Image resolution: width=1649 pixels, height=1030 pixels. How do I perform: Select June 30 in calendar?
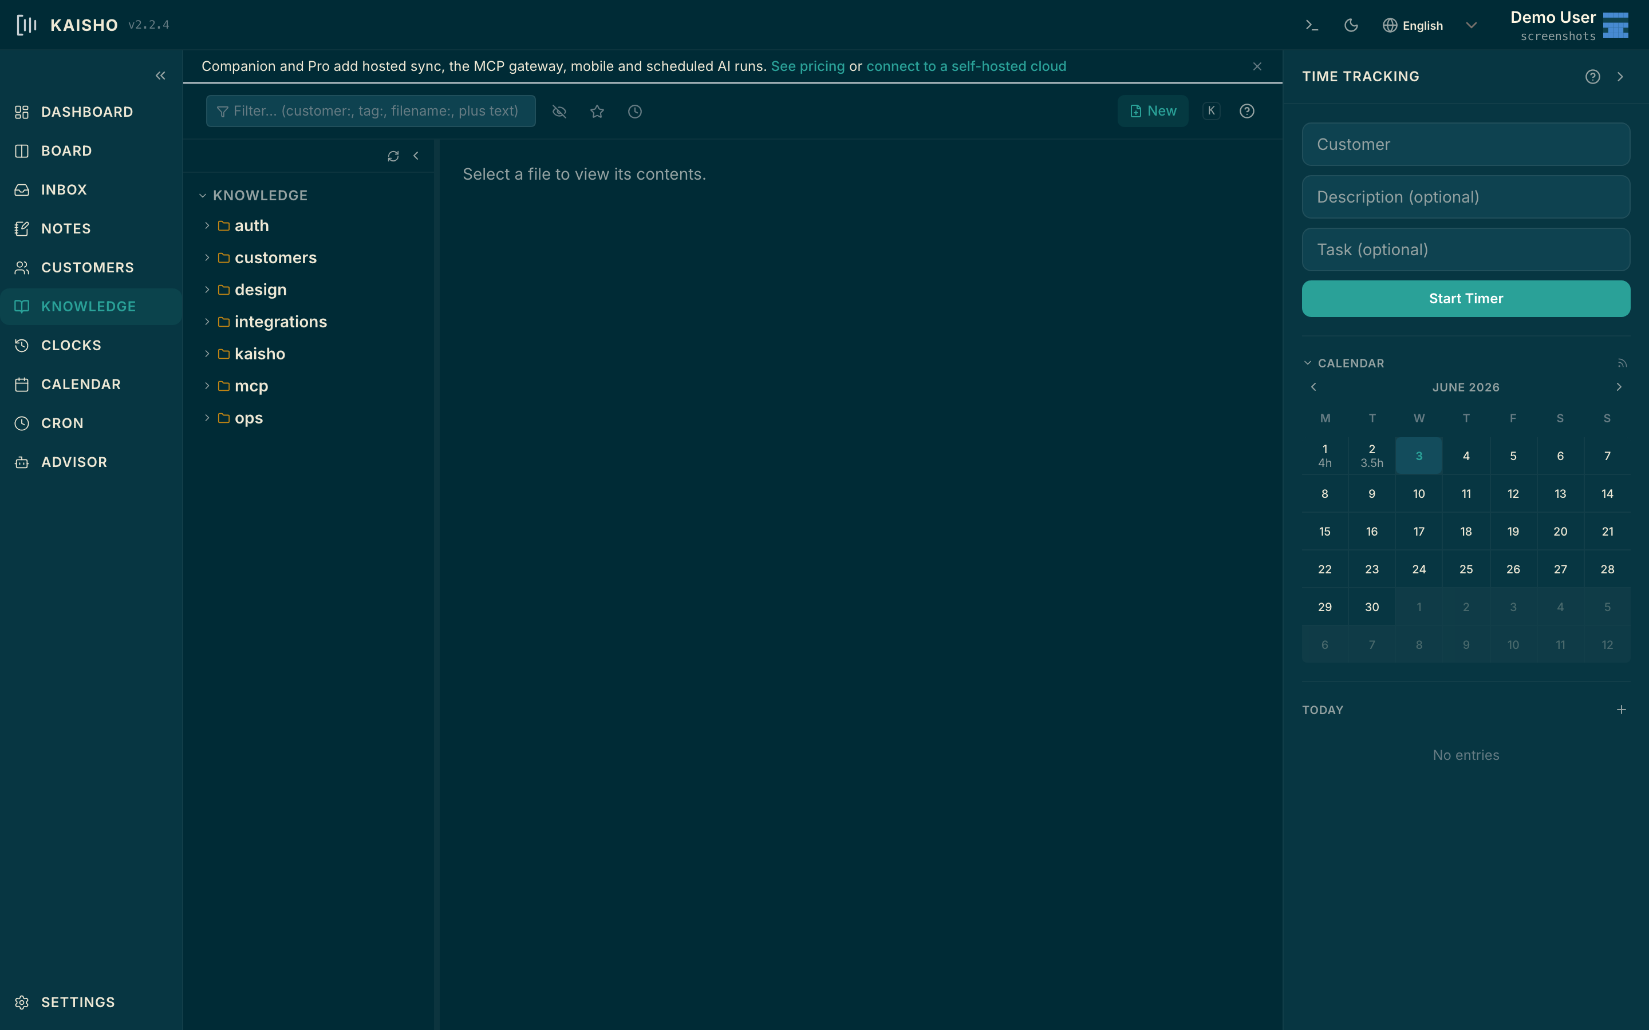[1372, 607]
